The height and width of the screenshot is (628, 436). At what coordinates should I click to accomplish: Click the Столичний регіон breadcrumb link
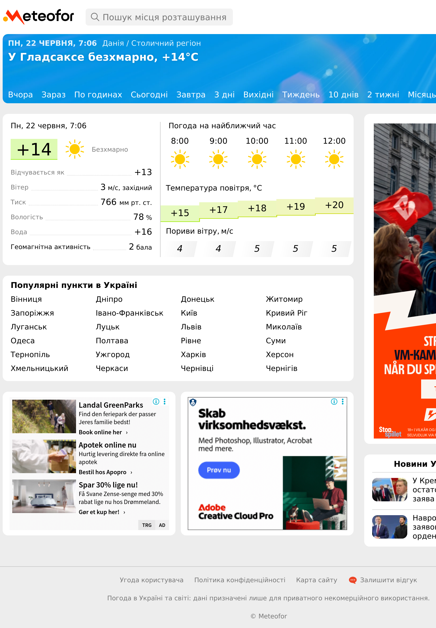166,43
